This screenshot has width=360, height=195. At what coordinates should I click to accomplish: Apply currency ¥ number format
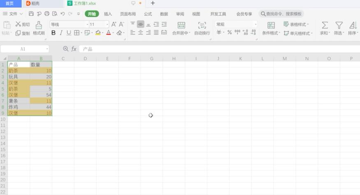(219, 32)
